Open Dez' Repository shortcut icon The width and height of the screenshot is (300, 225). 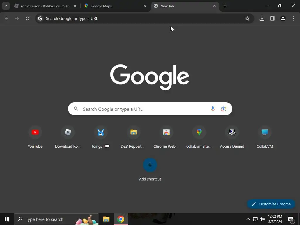point(133,132)
